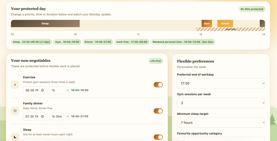This screenshot has width=277, height=141.
Task: Click the Sleep 23:30–06:30 chip
Action: click(31, 42)
